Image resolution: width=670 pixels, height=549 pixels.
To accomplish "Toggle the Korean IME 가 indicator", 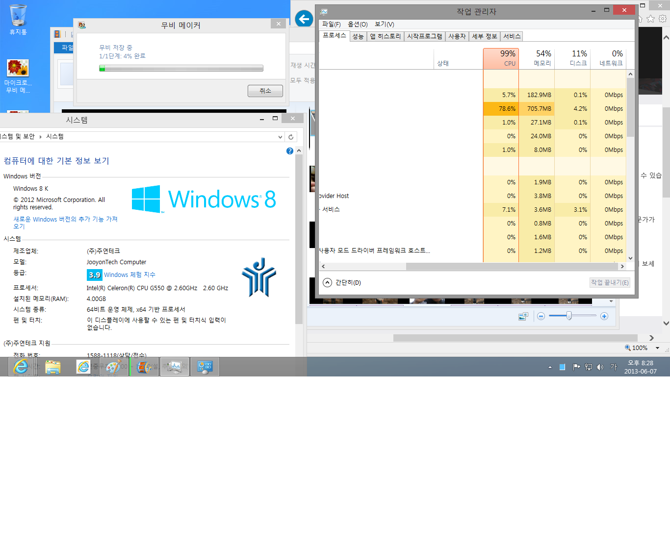I will pyautogui.click(x=614, y=367).
